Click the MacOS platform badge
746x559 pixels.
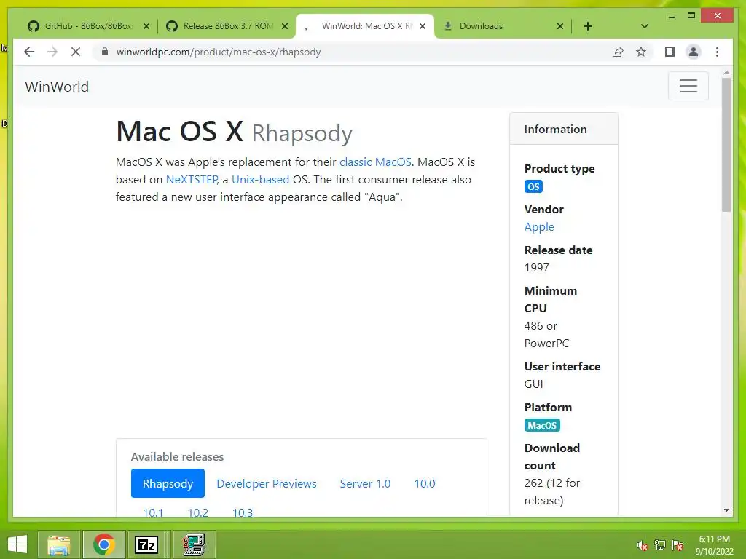(x=542, y=425)
